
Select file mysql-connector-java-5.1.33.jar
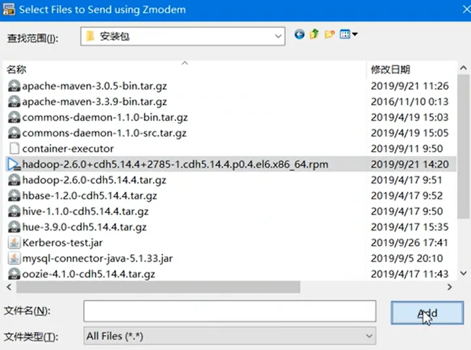pyautogui.click(x=97, y=258)
